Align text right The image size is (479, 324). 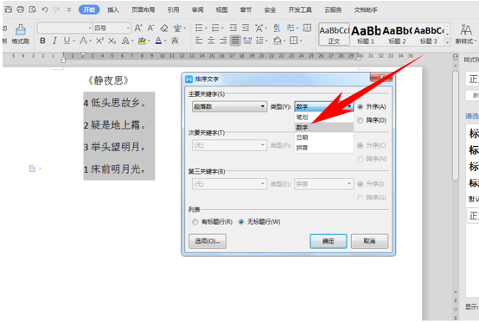point(223,41)
